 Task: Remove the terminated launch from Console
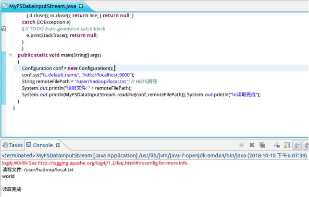252,145
